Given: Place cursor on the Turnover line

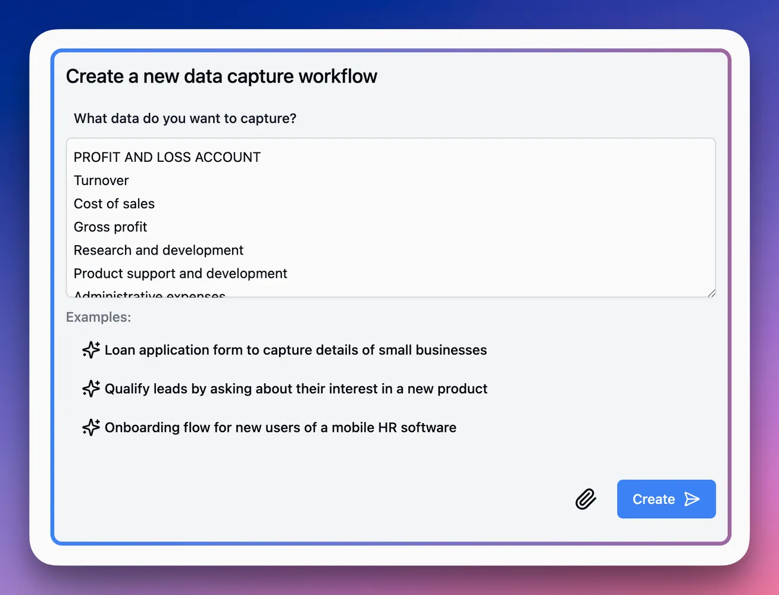Looking at the screenshot, I should click(101, 180).
